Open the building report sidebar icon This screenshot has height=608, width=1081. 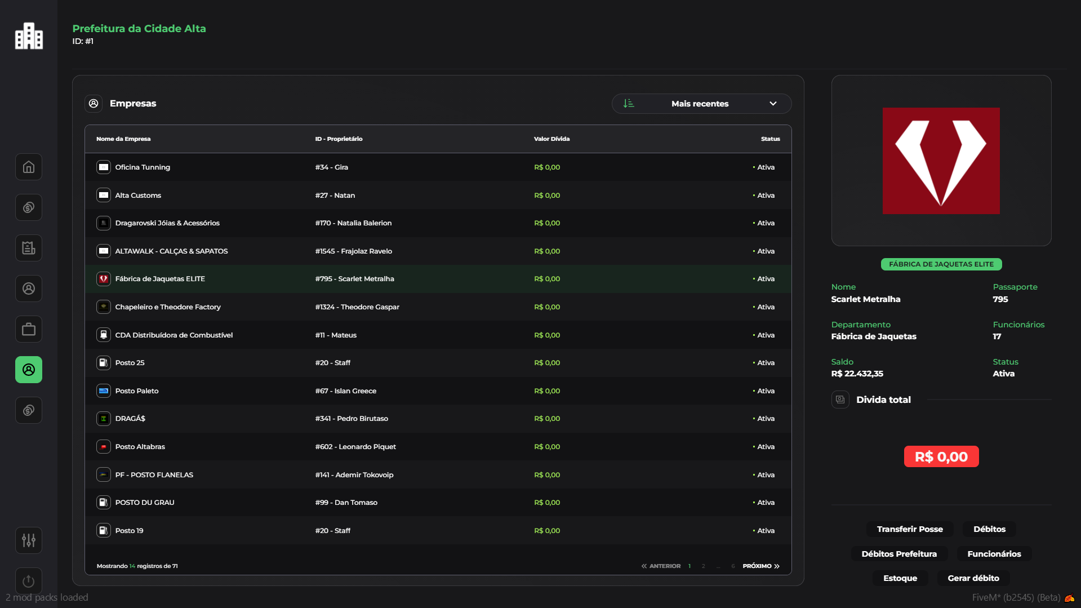29,248
